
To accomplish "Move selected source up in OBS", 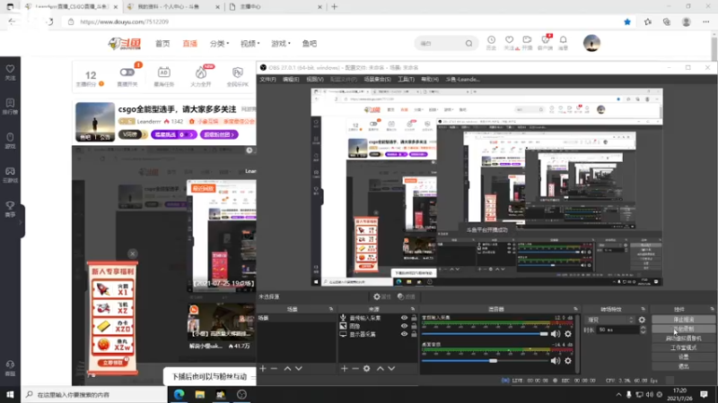I will 380,368.
